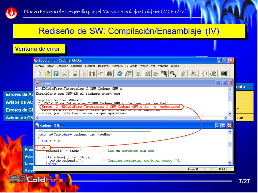Image resolution: width=258 pixels, height=193 pixels.
Task: Click the 'Lee un carácter sin eco' comment
Action: click(128, 151)
